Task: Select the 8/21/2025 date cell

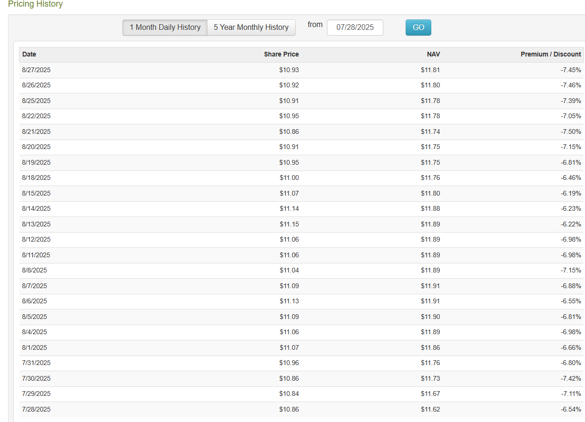Action: click(x=36, y=131)
